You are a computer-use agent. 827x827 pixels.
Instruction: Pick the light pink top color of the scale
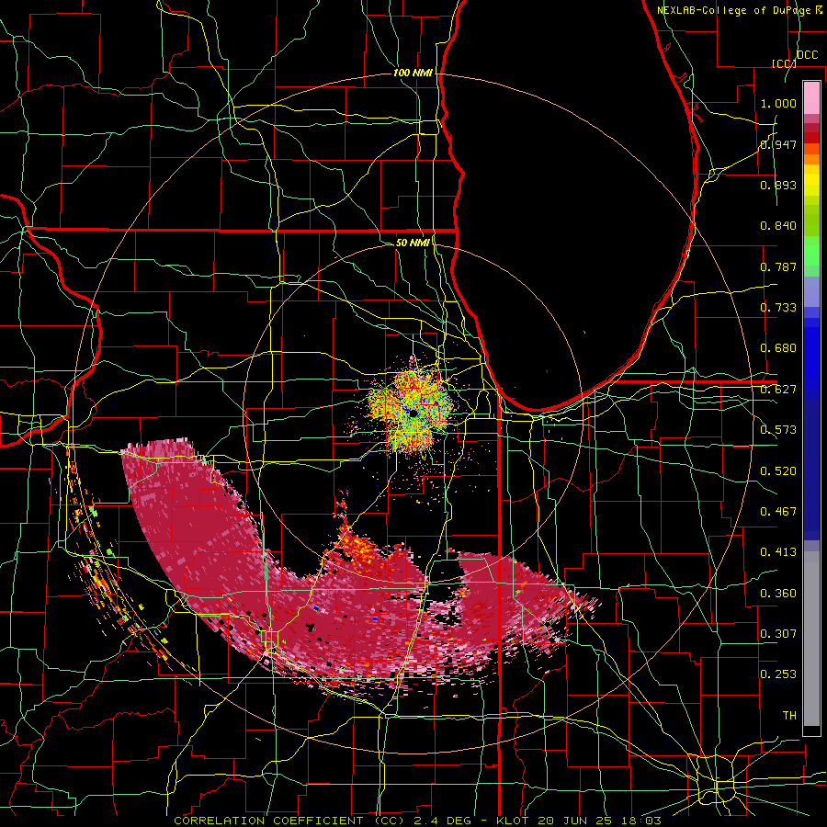coord(811,97)
